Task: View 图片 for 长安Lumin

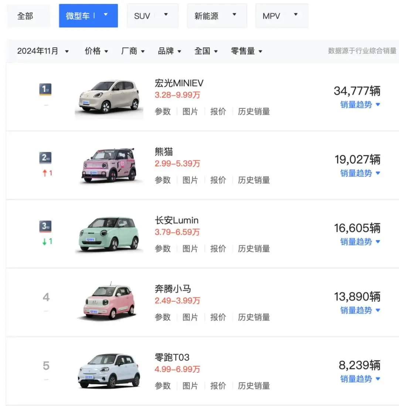Action: [190, 249]
